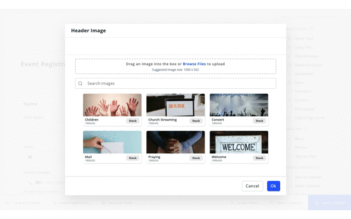This screenshot has height=219, width=351.
Task: Click the Praying image name label
Action: (154, 157)
